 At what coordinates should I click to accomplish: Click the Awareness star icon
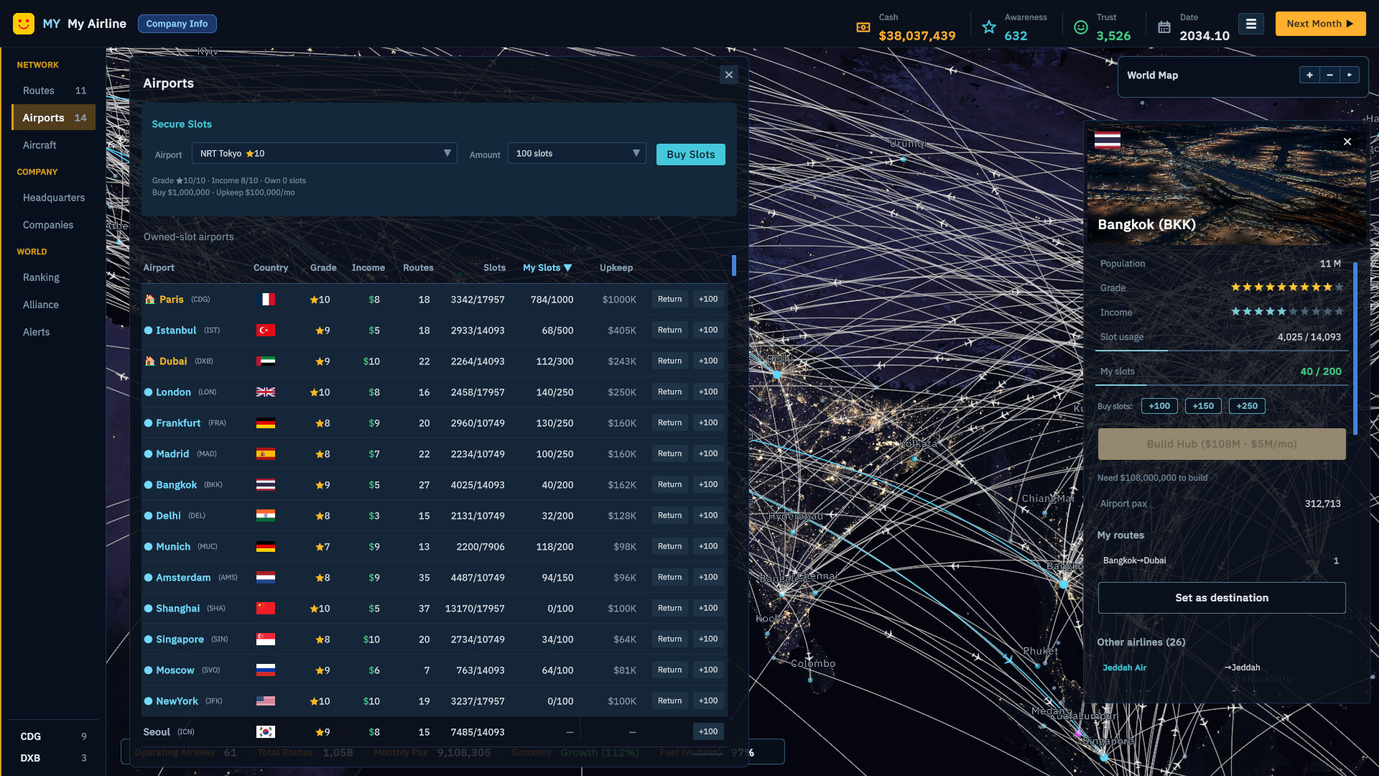click(x=989, y=27)
